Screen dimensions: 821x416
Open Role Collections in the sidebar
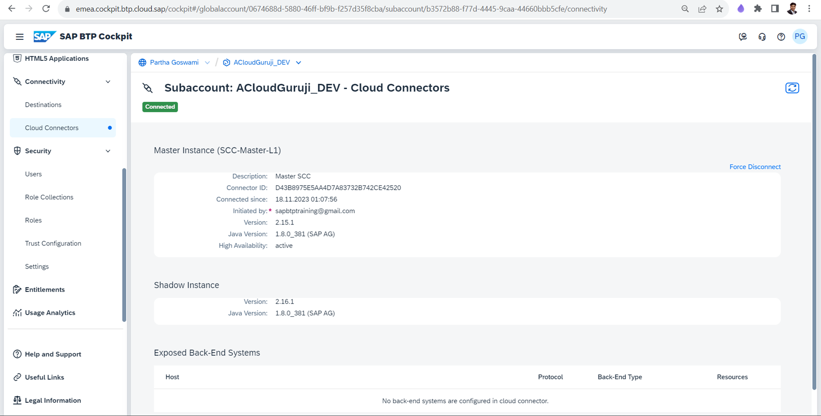click(49, 197)
